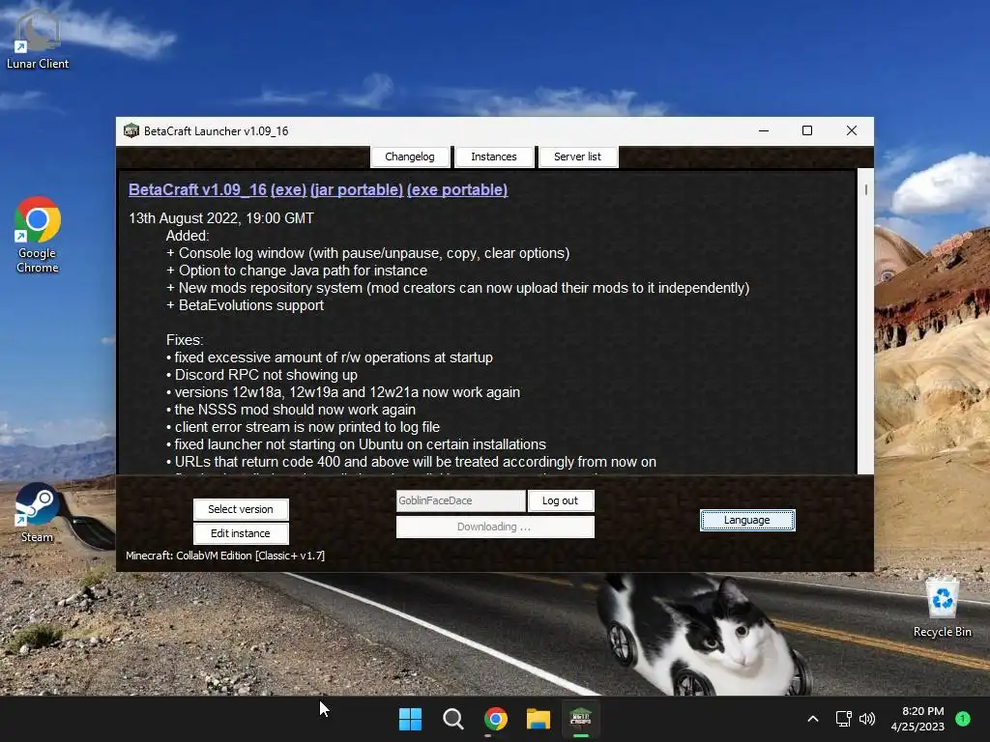Open the (jar portable) download link

357,190
